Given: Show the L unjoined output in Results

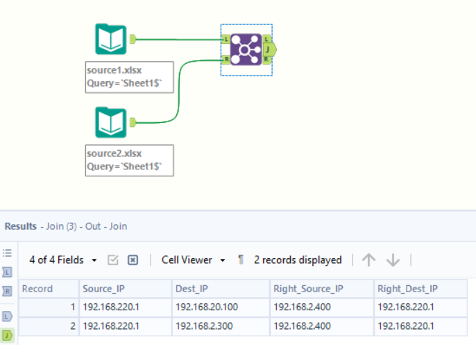Looking at the screenshot, I should pyautogui.click(x=8, y=317).
